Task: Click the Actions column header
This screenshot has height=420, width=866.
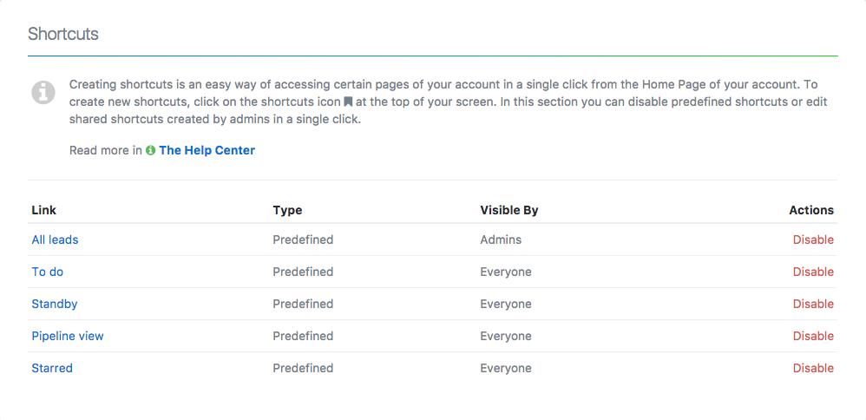Action: pos(811,210)
